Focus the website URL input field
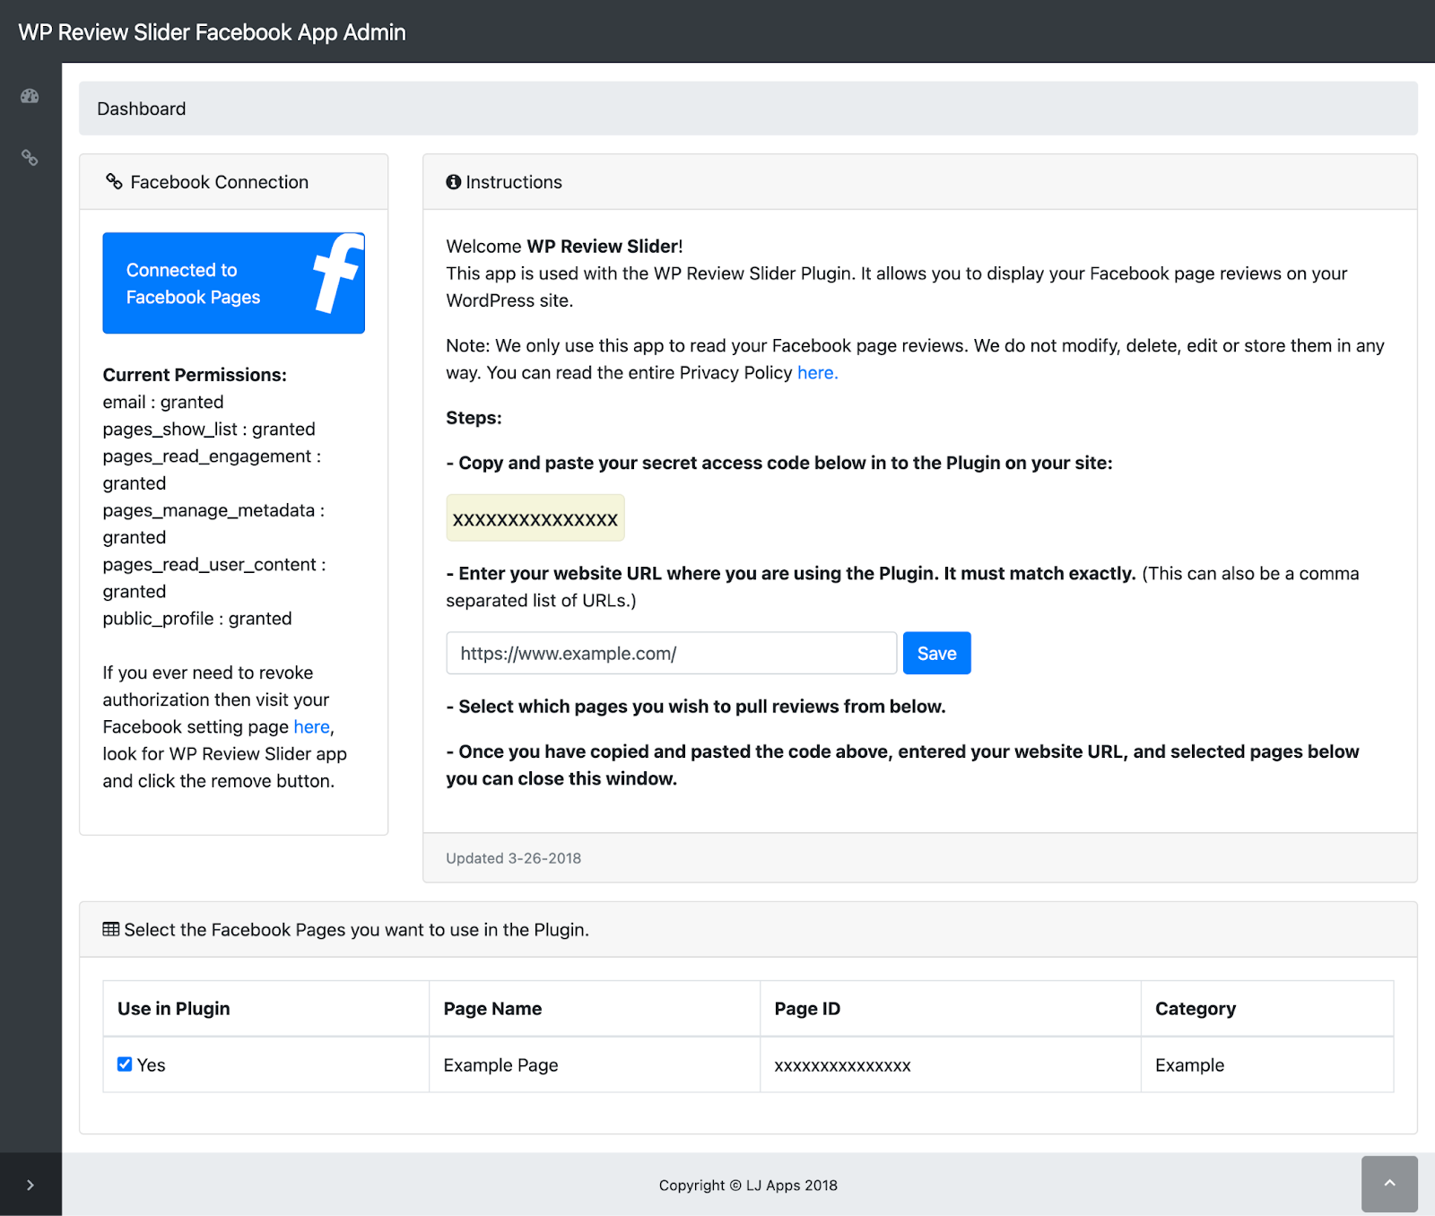1435x1216 pixels. pos(672,653)
